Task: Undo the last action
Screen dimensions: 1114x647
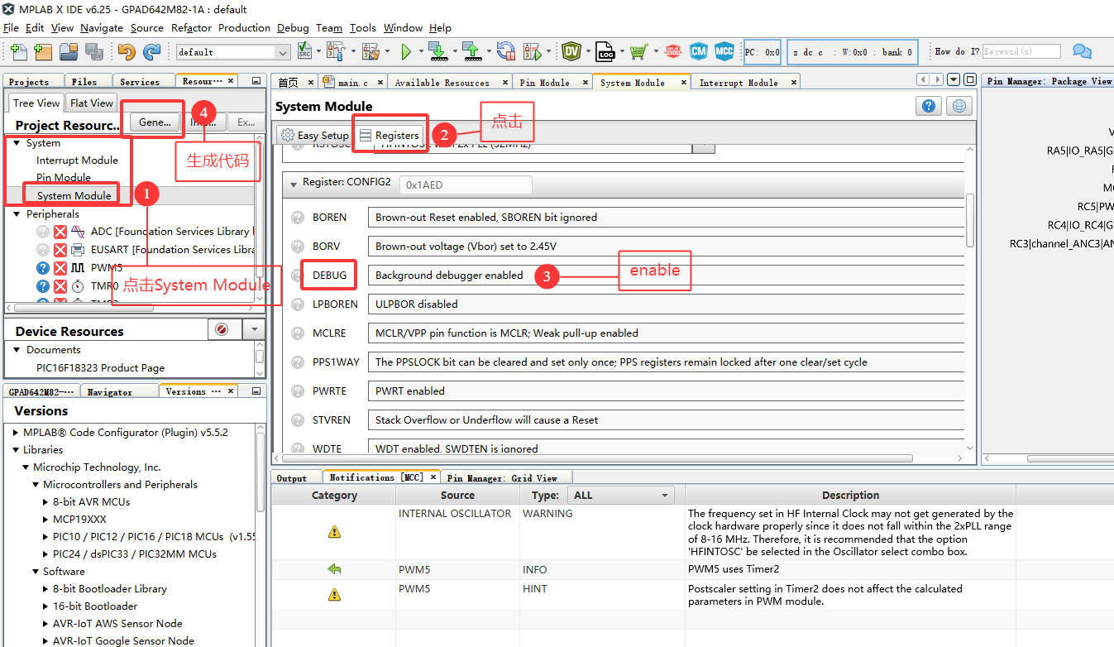Action: tap(127, 51)
